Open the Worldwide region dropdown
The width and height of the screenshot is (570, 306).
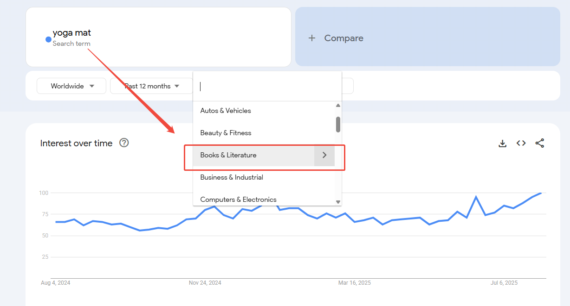click(71, 86)
